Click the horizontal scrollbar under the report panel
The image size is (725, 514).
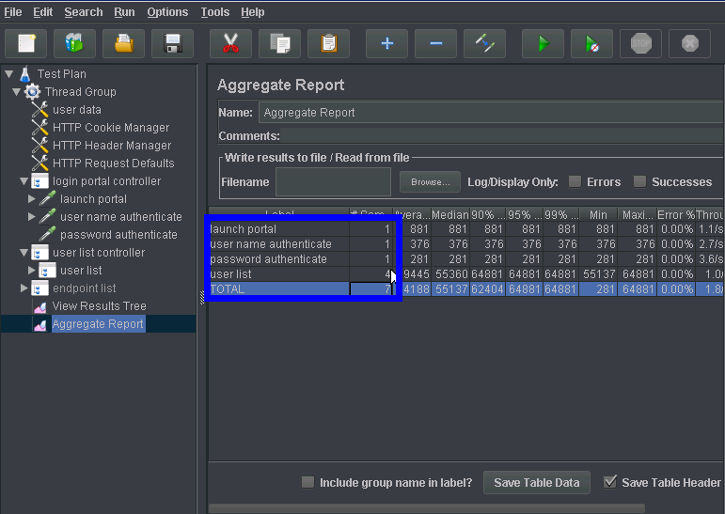tap(427, 508)
